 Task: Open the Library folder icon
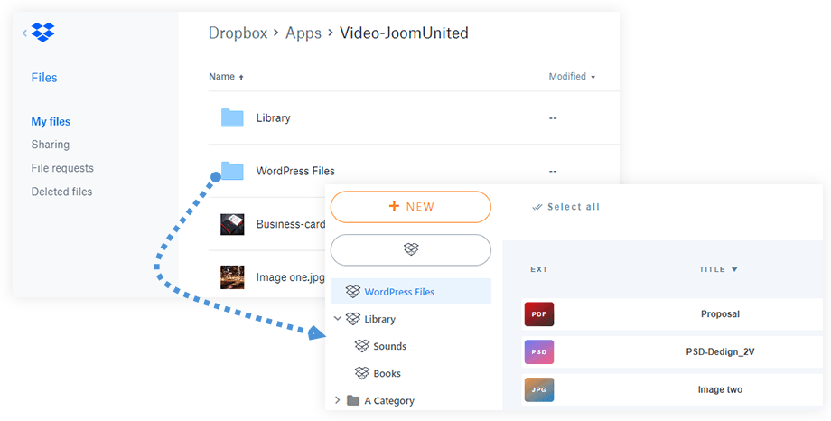[232, 117]
